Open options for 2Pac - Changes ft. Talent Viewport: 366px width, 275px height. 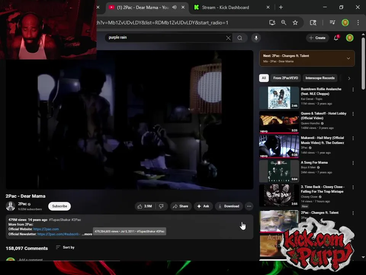[353, 213]
